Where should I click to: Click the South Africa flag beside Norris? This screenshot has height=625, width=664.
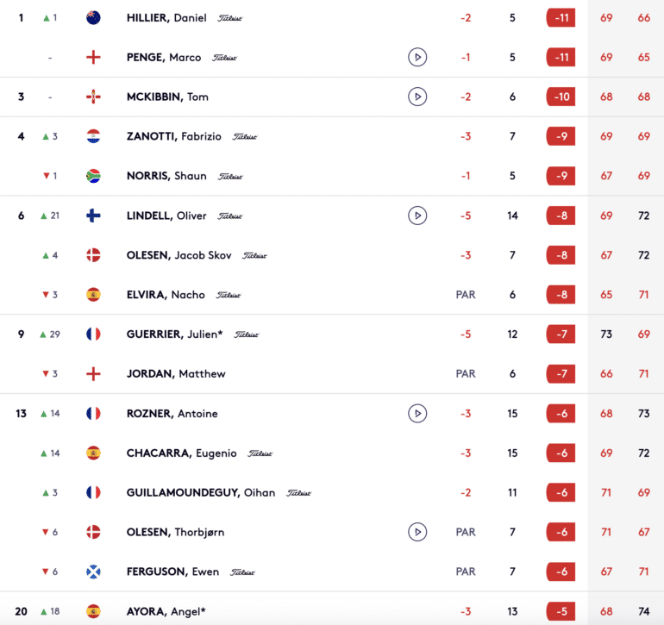click(93, 176)
